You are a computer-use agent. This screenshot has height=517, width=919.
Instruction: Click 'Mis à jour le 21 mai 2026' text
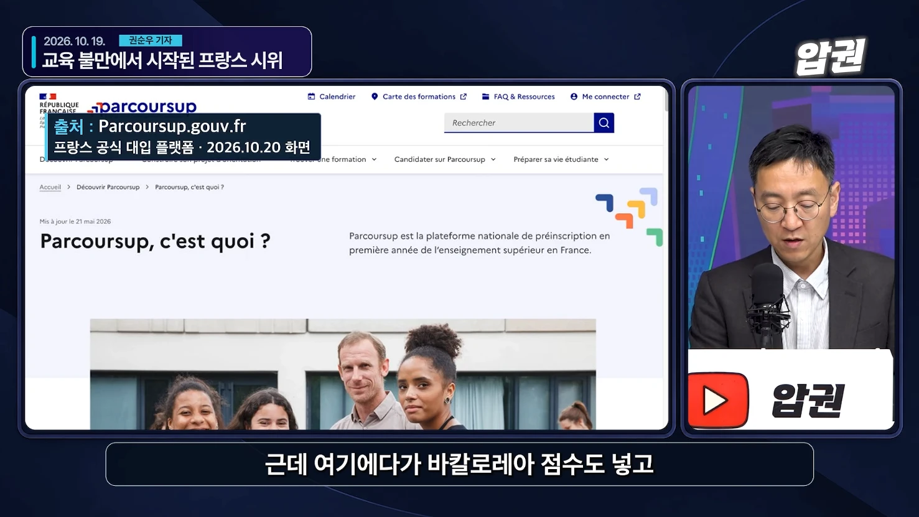tap(75, 221)
